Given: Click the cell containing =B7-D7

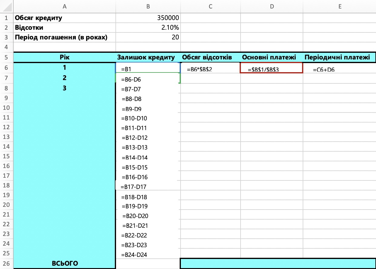Looking at the screenshot, I should (148, 89).
